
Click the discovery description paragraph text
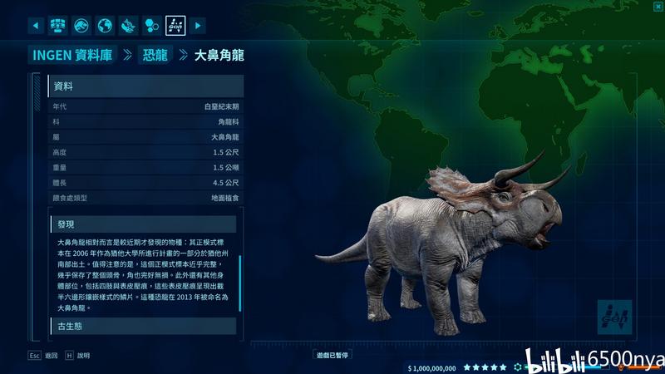point(142,275)
